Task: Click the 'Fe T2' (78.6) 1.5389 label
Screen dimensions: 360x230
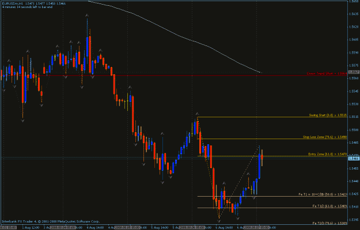Action: click(329, 223)
